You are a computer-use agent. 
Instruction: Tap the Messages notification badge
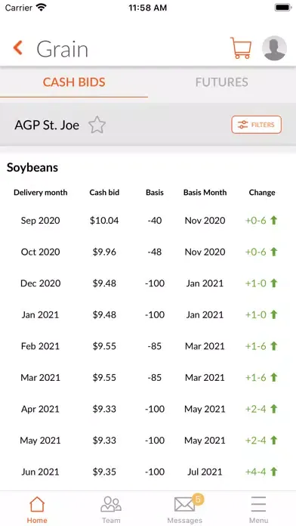[198, 499]
